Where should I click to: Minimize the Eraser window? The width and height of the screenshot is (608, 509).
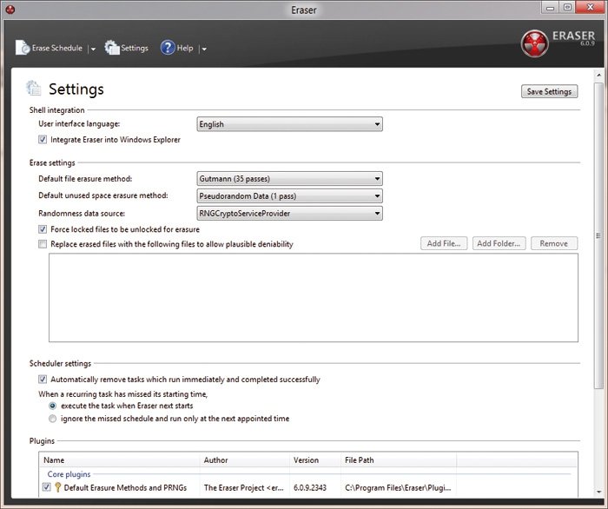point(550,8)
